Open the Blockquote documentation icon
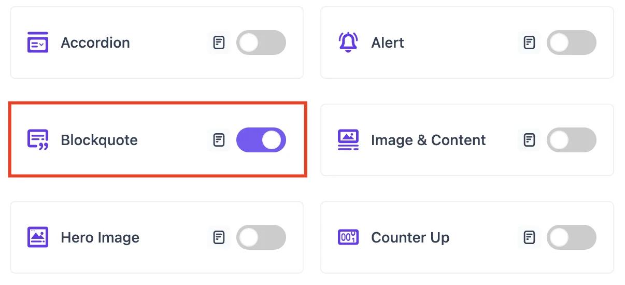The height and width of the screenshot is (285, 625). (x=219, y=140)
